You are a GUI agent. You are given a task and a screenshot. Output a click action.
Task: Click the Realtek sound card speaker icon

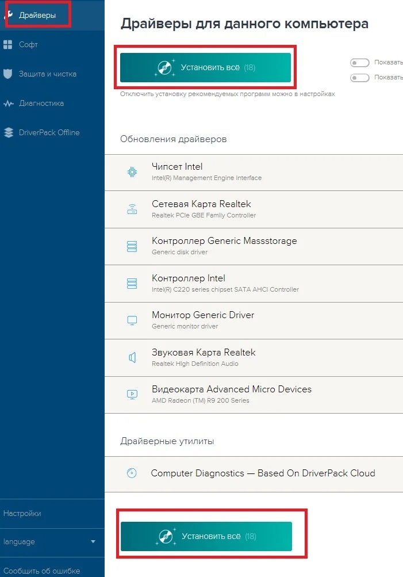(x=132, y=357)
